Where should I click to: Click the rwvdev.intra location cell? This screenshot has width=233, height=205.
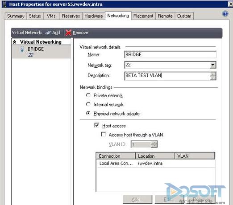coord(150,164)
